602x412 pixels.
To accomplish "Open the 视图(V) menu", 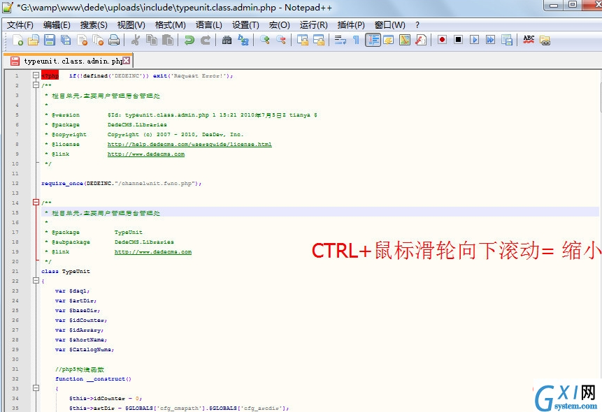I will point(131,25).
